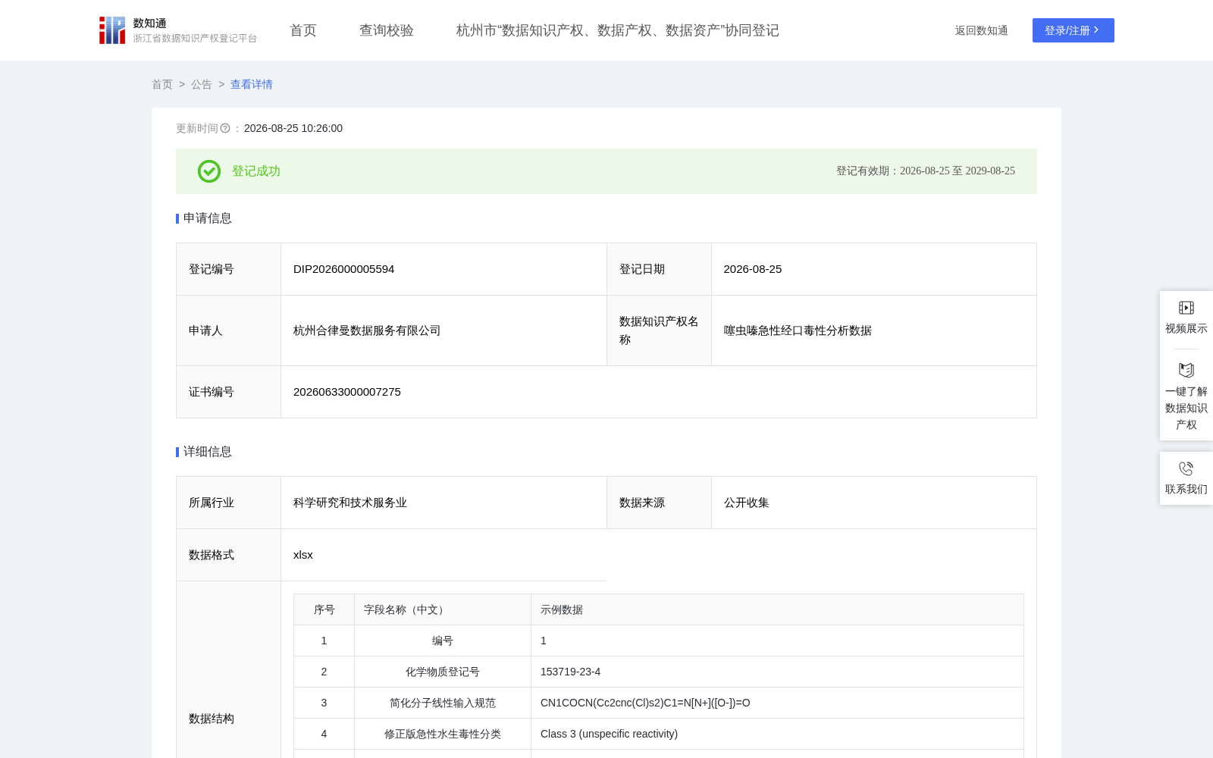Click registration number DIP2026000005594
This screenshot has width=1213, height=758.
pyautogui.click(x=344, y=269)
